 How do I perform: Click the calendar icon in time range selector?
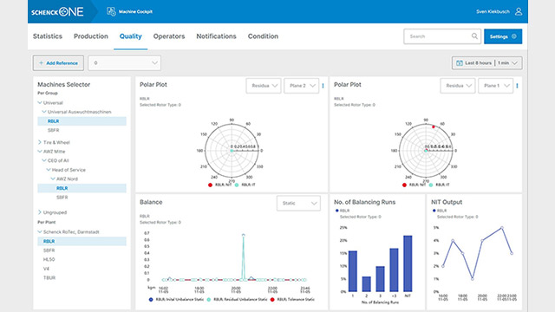click(x=460, y=63)
